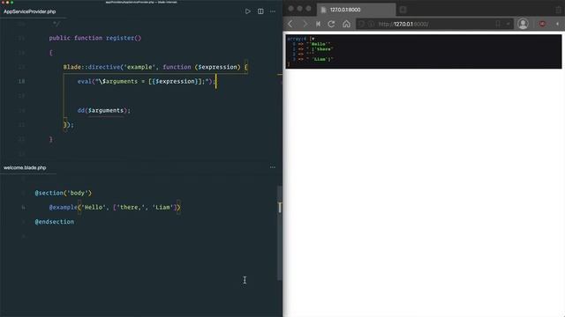Select the welcome.blade.php editor tab
The width and height of the screenshot is (565, 317).
coord(25,167)
